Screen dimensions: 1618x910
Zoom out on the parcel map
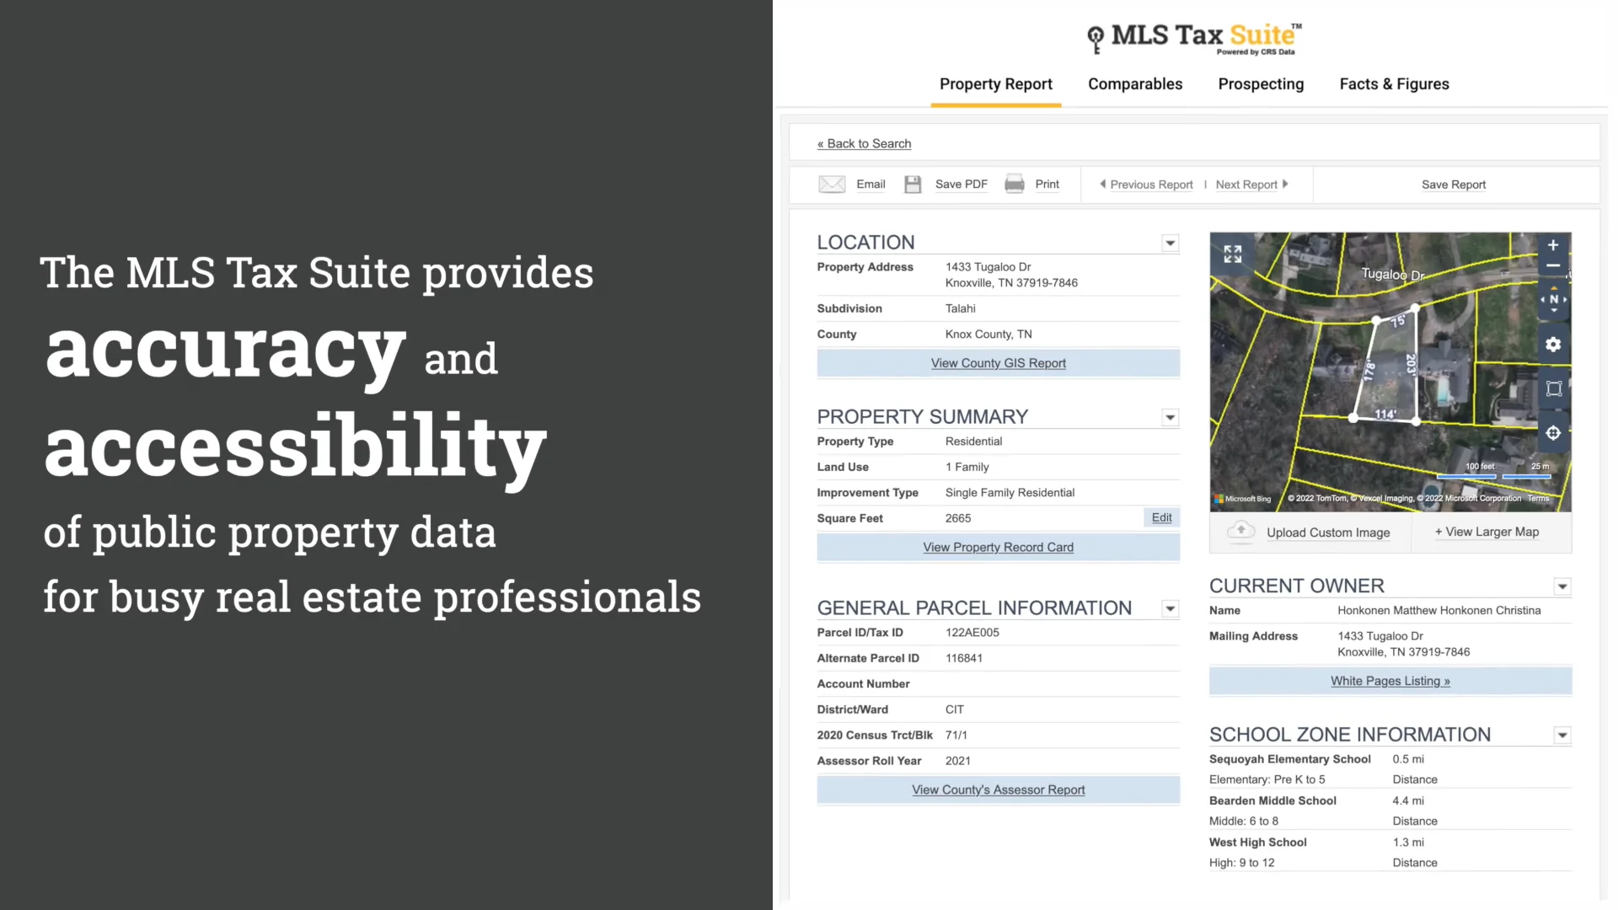click(1553, 265)
